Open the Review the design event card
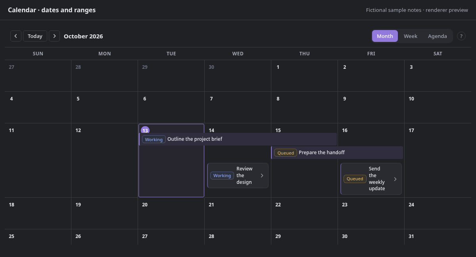 tap(238, 176)
